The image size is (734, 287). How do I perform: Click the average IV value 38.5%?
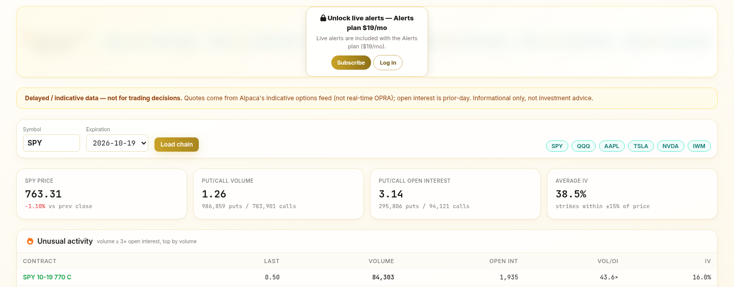pos(571,194)
